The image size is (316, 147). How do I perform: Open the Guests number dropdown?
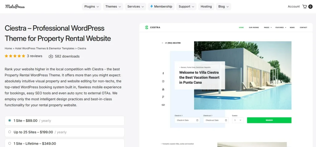(238, 120)
